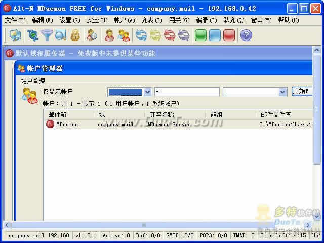The height and width of the screenshot is (243, 324).
Task: Open help with the question mark icon
Action: pos(246,35)
